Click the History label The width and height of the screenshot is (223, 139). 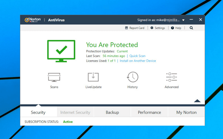(133, 87)
